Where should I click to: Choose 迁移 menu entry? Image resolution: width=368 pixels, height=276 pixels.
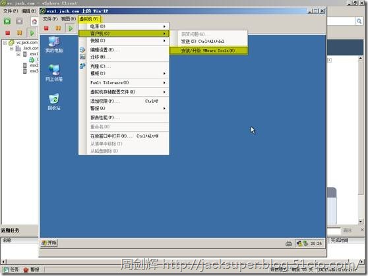coord(124,57)
